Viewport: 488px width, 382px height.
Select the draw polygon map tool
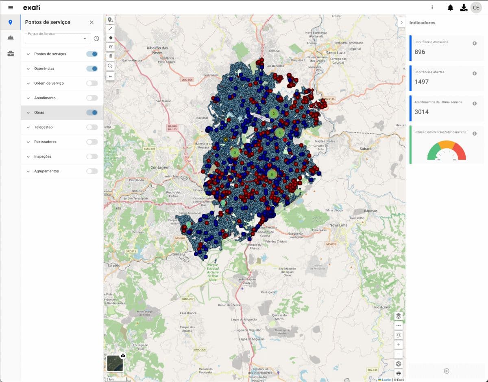tap(110, 38)
